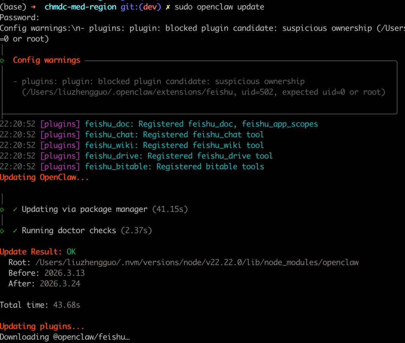Click the [plugins] tag on feishu_doc line
Image resolution: width=405 pixels, height=343 pixels.
tap(60, 124)
